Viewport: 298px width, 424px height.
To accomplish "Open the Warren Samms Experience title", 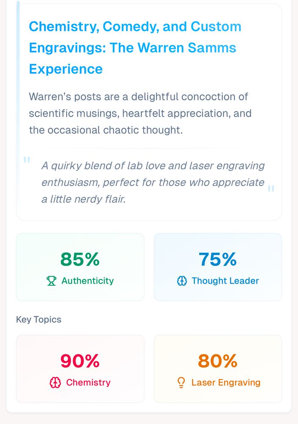I will (135, 47).
